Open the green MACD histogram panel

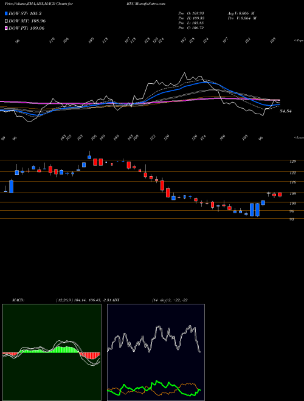(x=52, y=352)
